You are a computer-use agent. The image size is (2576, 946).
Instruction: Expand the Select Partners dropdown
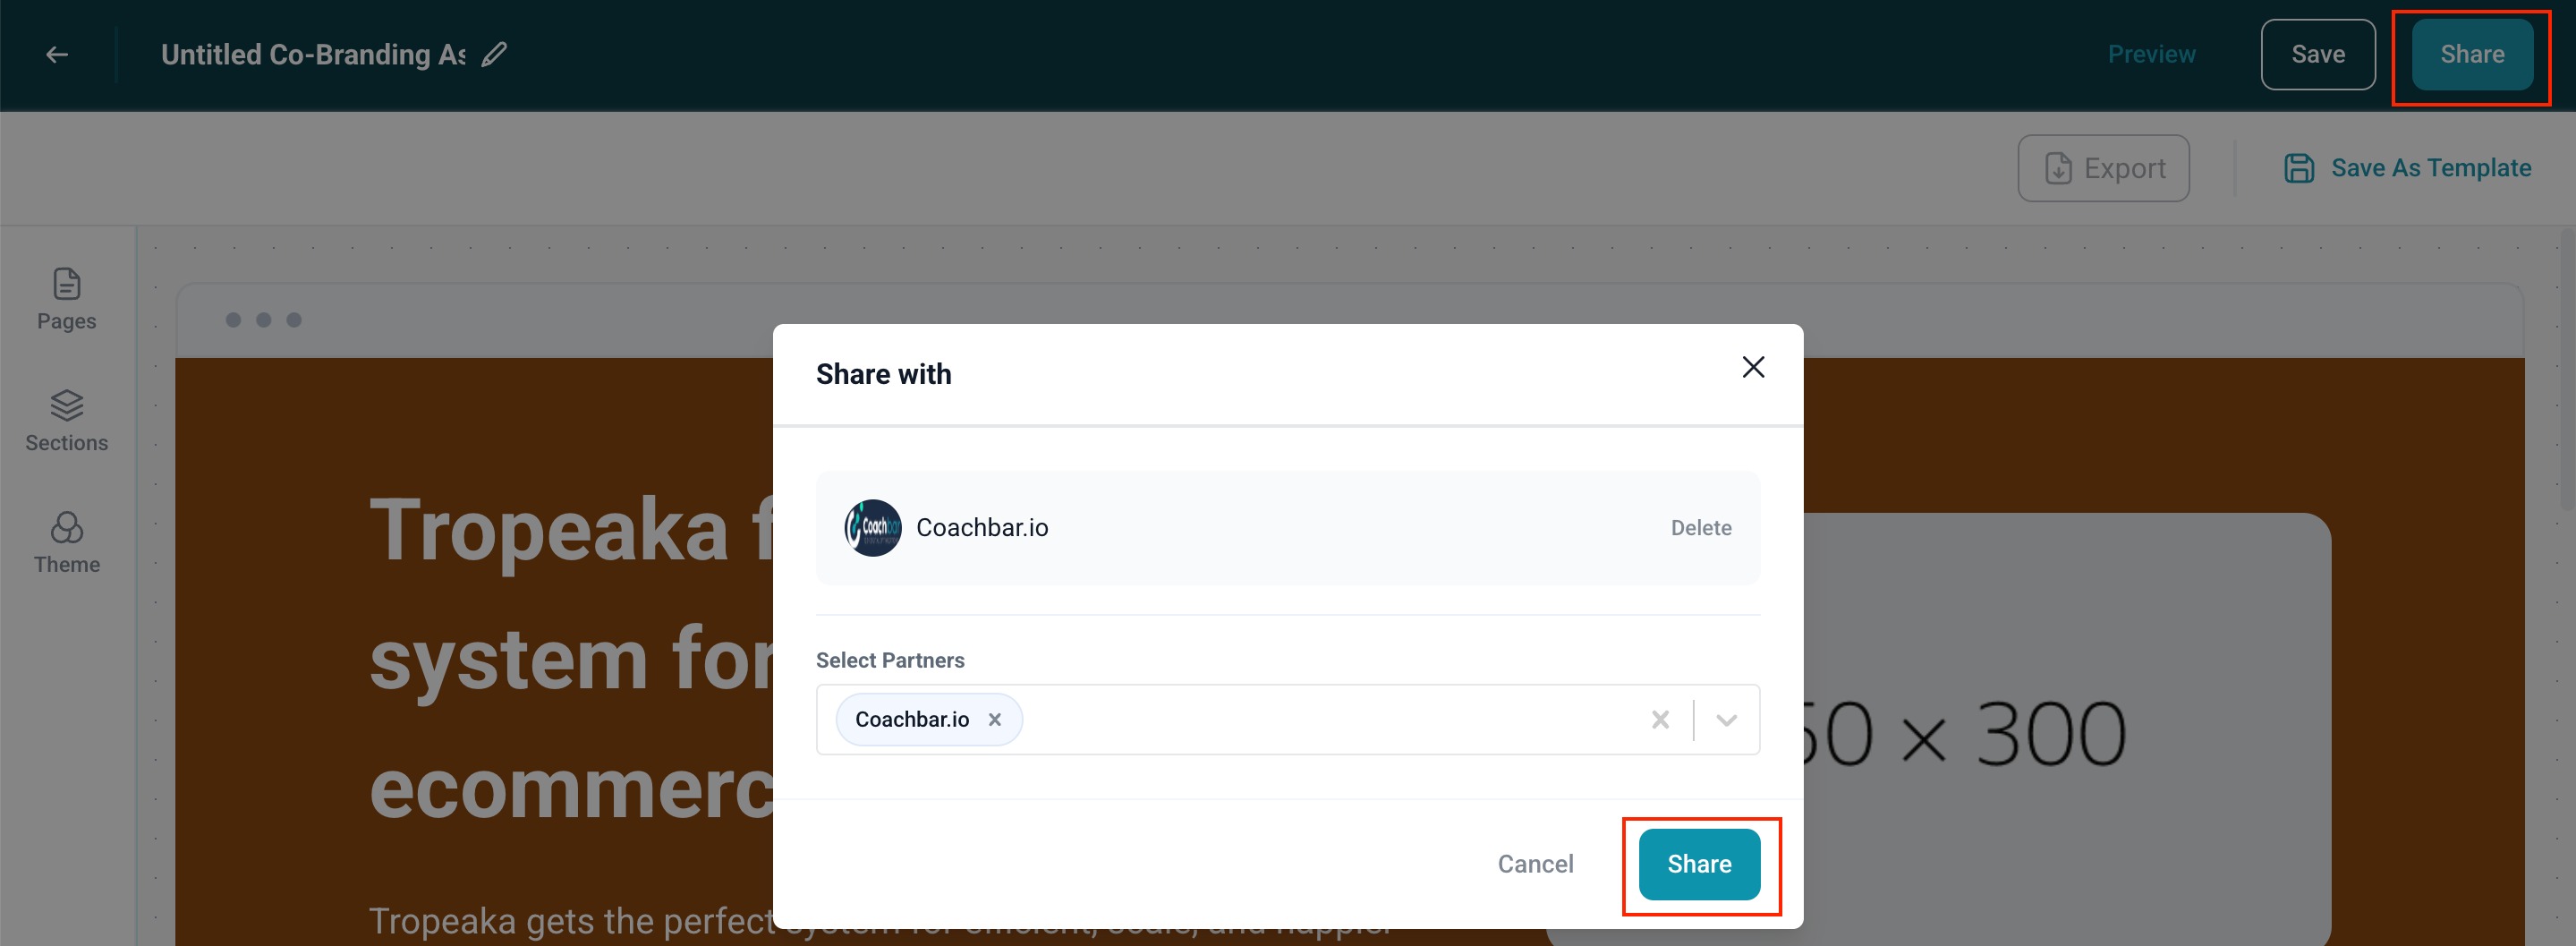tap(1726, 719)
